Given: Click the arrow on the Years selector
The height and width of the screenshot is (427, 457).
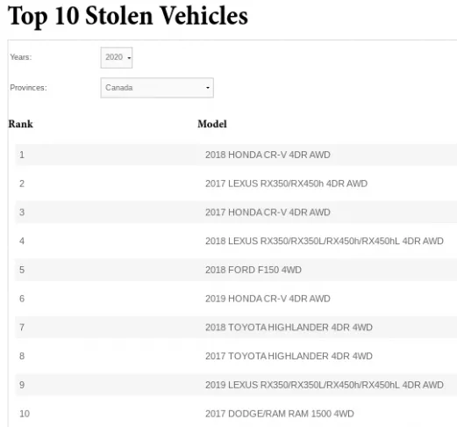Looking at the screenshot, I should [129, 58].
